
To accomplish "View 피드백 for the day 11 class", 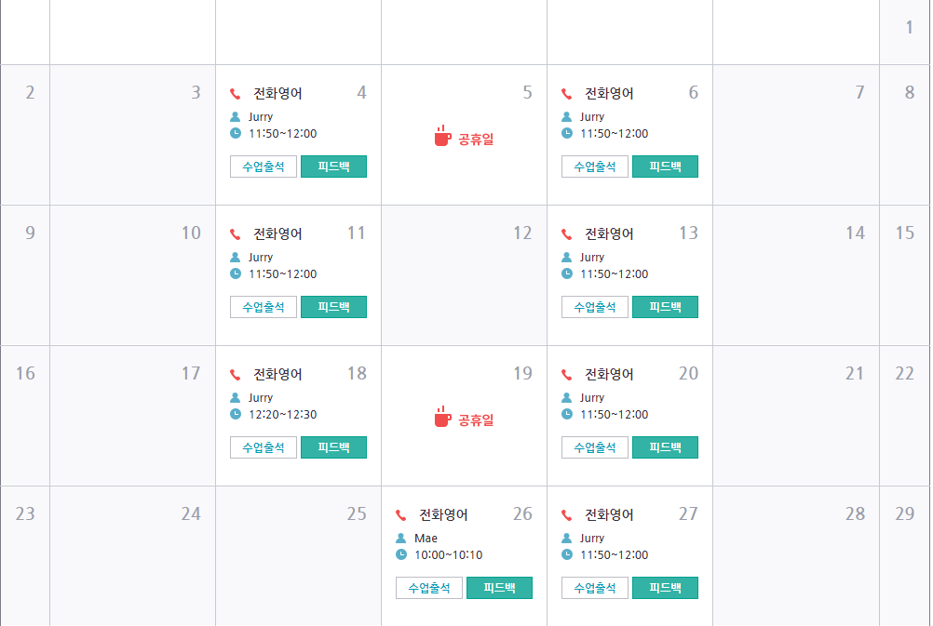I will [x=333, y=307].
